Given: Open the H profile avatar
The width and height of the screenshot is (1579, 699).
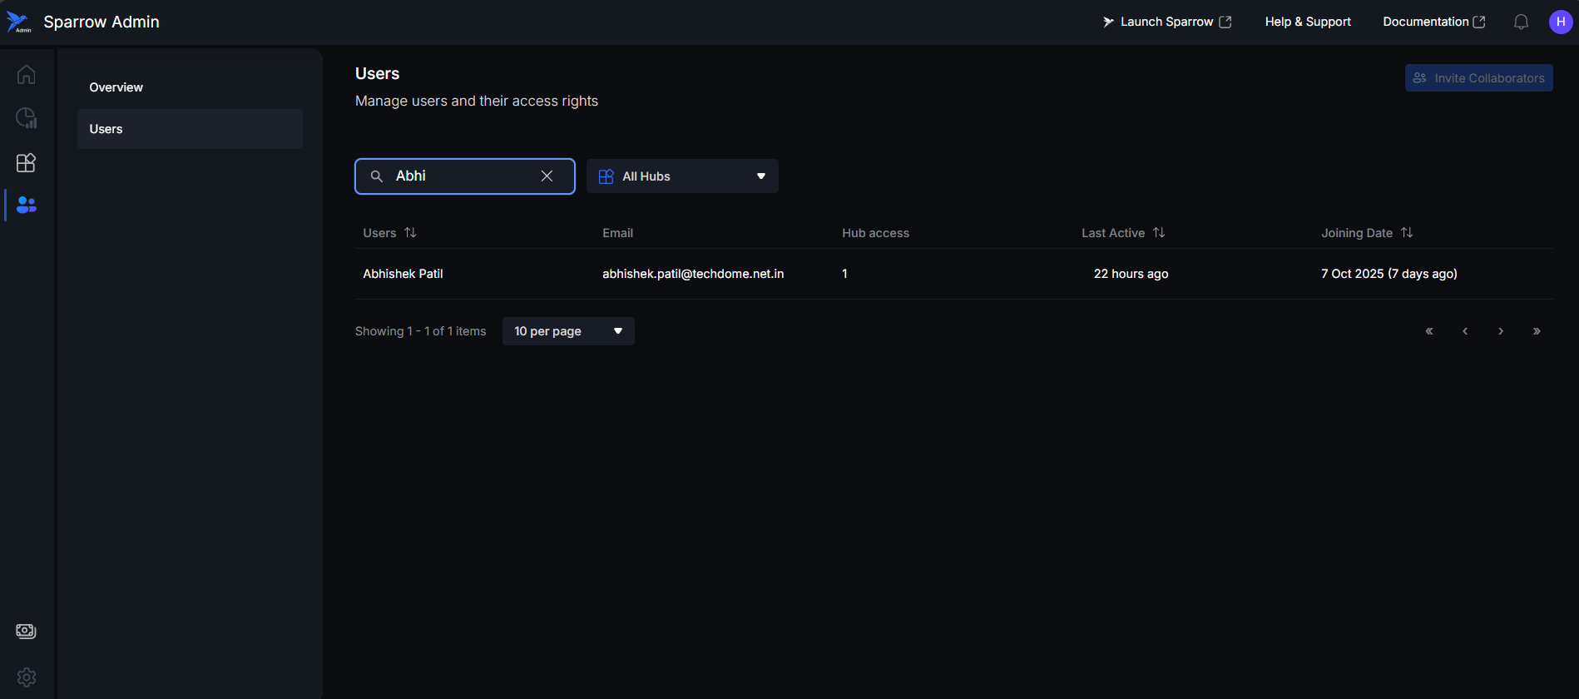Looking at the screenshot, I should (1560, 22).
